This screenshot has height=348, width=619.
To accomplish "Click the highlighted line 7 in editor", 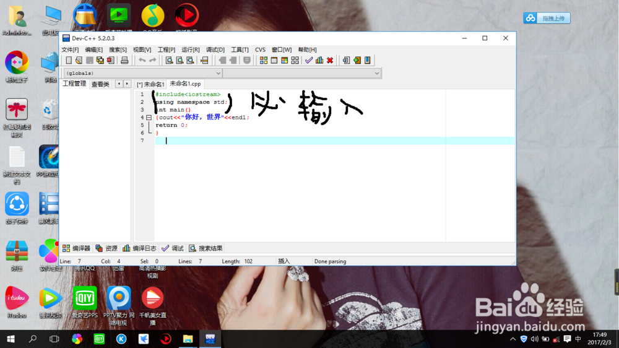I will (334, 141).
